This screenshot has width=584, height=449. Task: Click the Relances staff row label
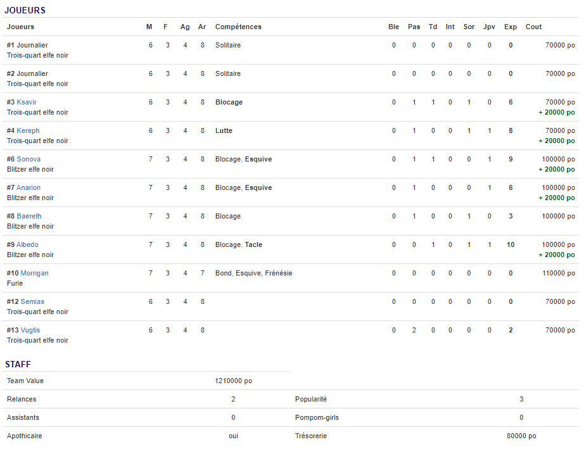point(22,399)
